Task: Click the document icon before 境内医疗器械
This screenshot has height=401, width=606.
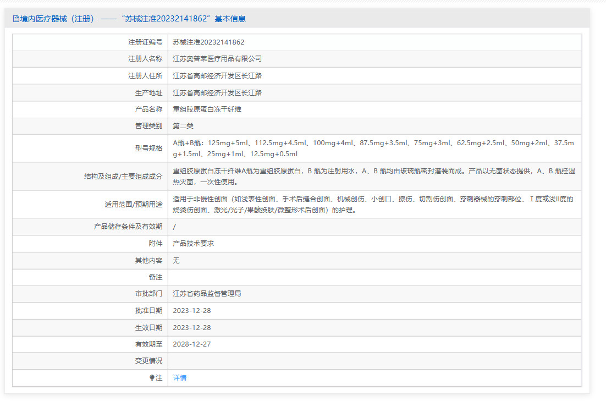Action: [x=15, y=19]
